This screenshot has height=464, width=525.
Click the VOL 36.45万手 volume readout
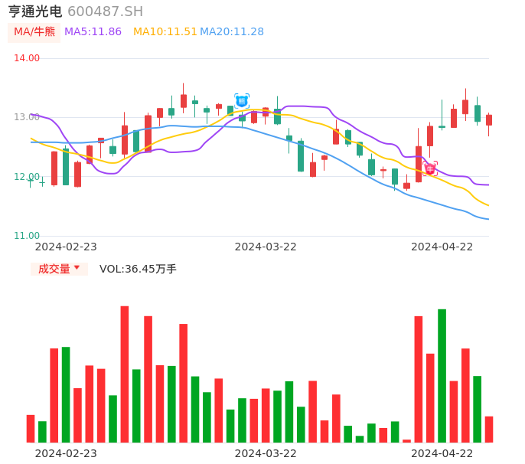point(138,269)
